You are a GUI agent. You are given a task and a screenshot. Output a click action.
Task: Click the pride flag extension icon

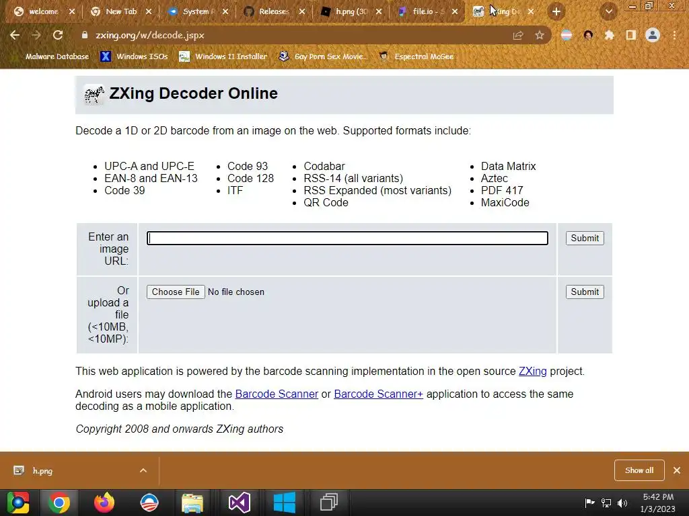tap(567, 35)
